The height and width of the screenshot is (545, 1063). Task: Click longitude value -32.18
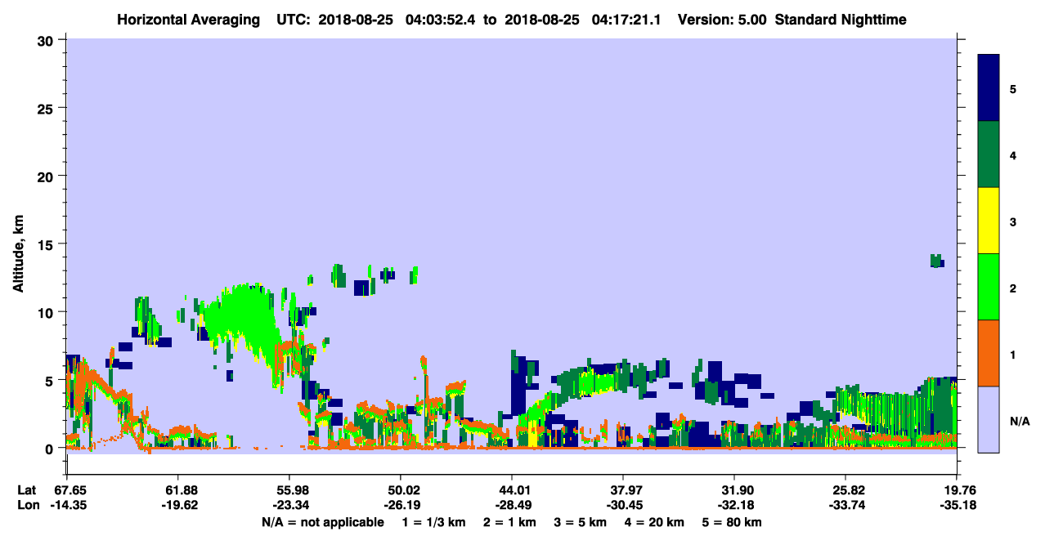click(x=734, y=505)
